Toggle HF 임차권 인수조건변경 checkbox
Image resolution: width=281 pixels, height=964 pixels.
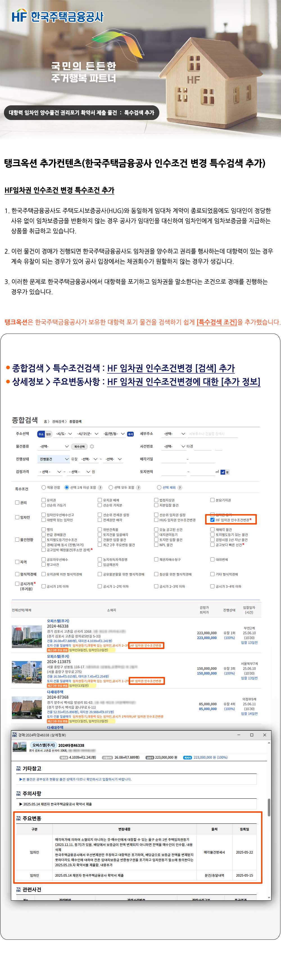(x=212, y=520)
